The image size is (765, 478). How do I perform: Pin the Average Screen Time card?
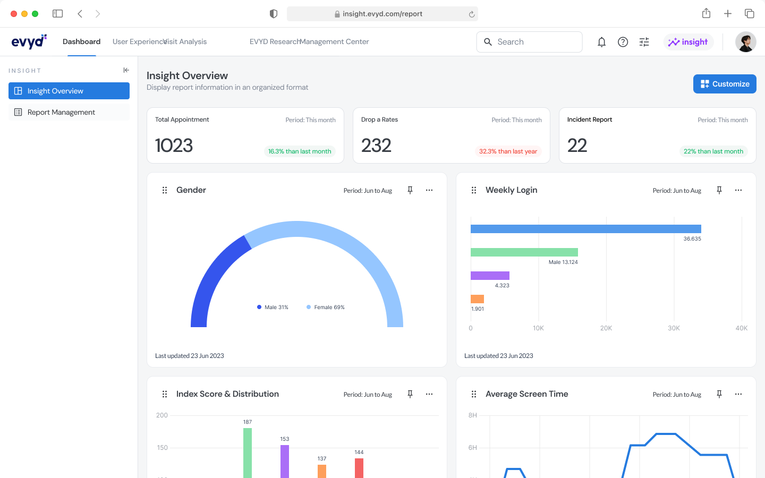(x=719, y=394)
